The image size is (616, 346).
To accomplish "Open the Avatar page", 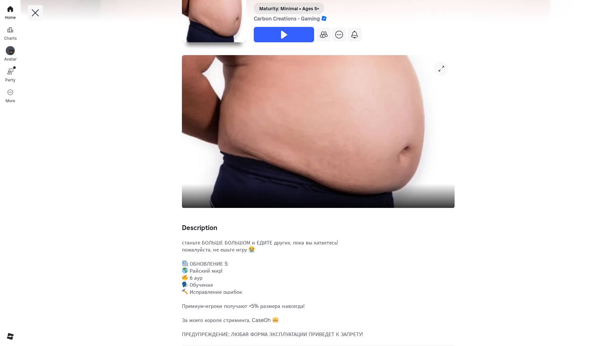I will coord(10,54).
